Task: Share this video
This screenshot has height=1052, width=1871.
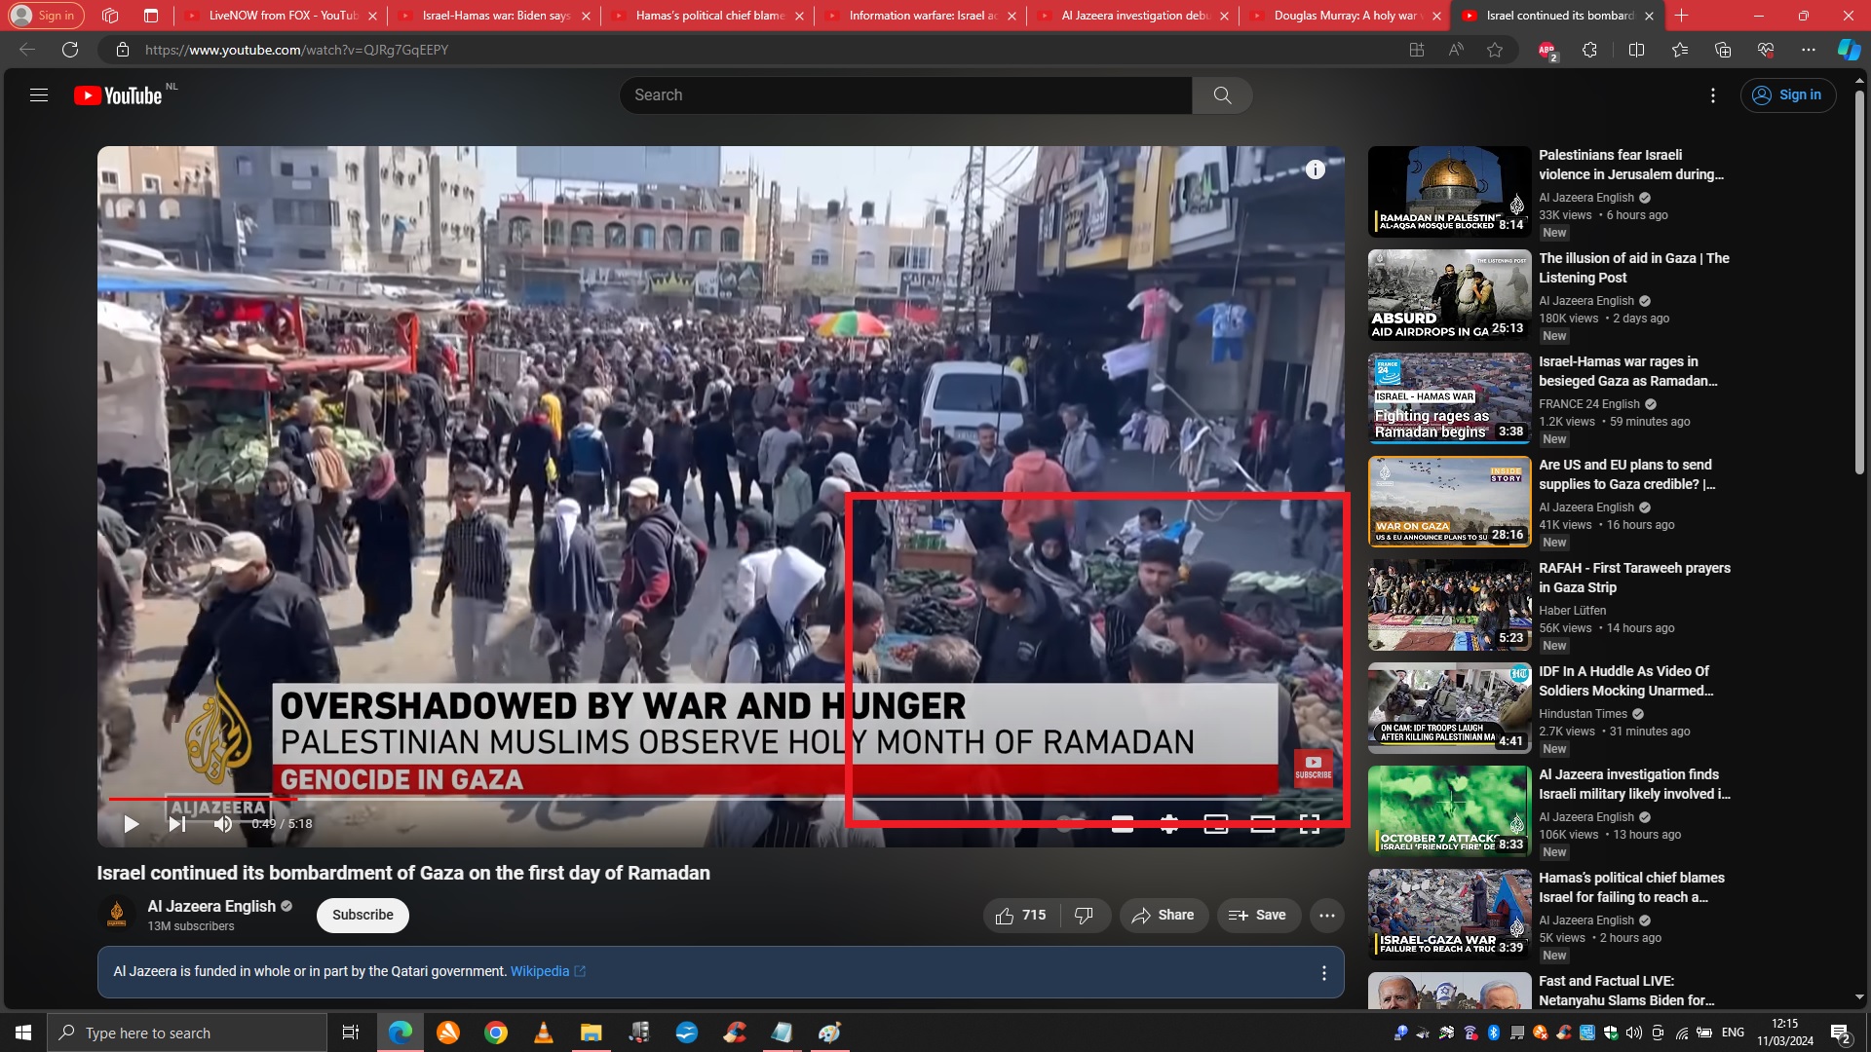Action: (1163, 915)
